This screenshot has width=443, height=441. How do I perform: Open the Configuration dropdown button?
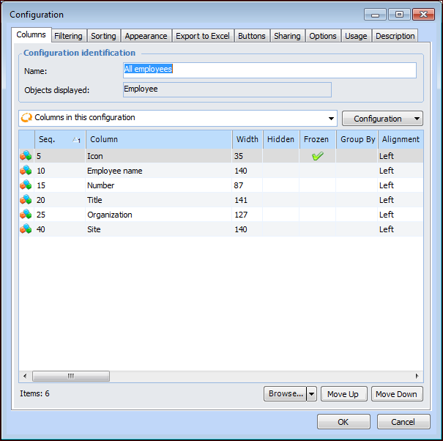pyautogui.click(x=382, y=119)
